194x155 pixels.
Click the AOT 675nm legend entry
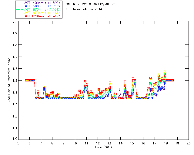point(38,9)
